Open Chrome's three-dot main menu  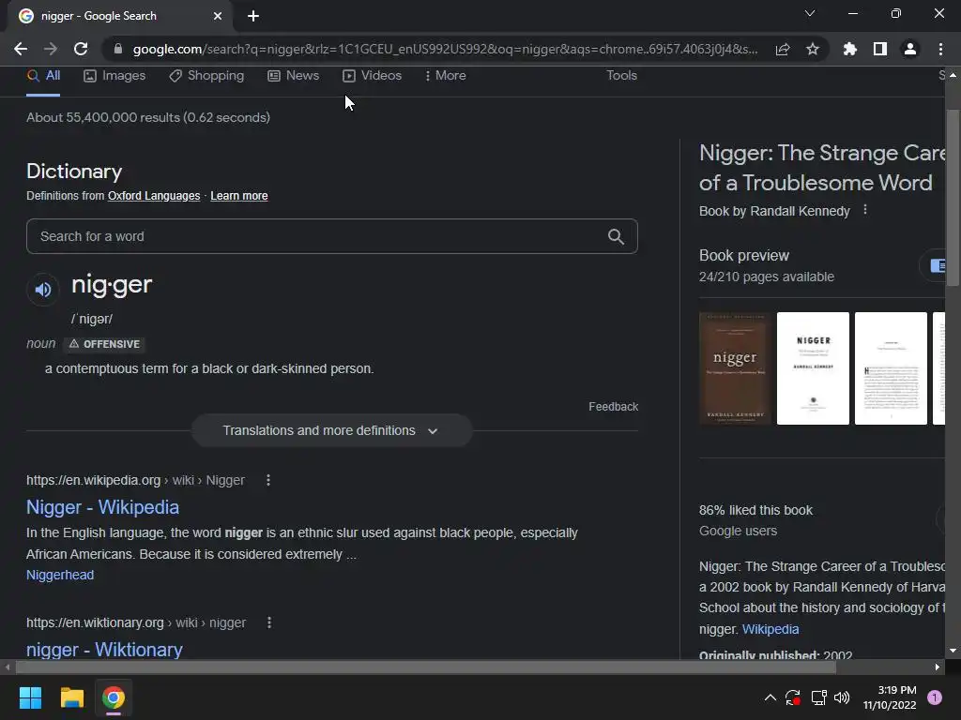click(940, 49)
